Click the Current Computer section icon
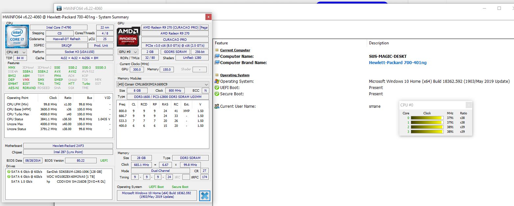 (x=217, y=50)
